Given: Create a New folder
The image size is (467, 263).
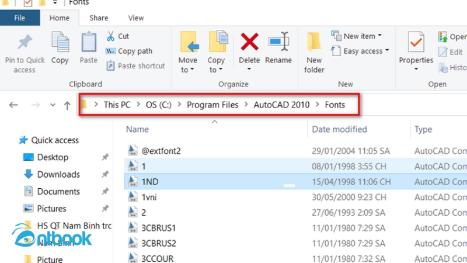Looking at the screenshot, I should tap(314, 53).
